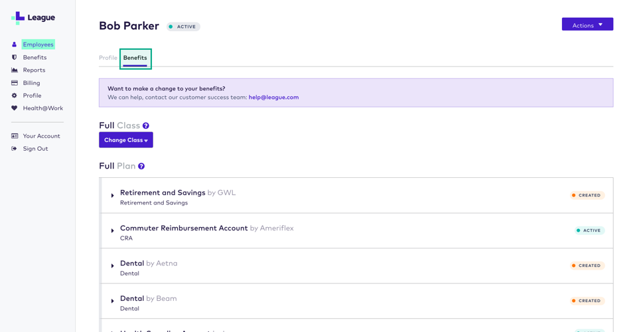Click the League logo
The height and width of the screenshot is (332, 623).
point(33,18)
